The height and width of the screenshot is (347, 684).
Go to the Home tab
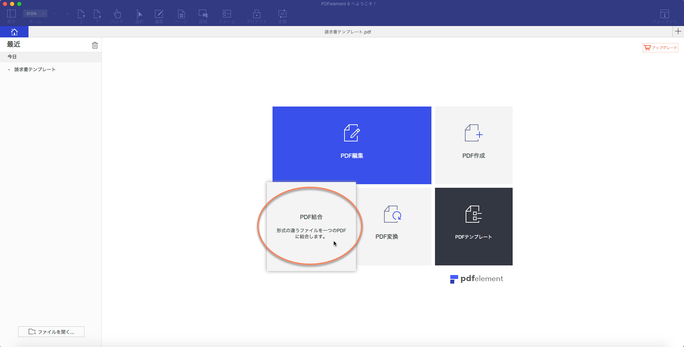pyautogui.click(x=14, y=32)
